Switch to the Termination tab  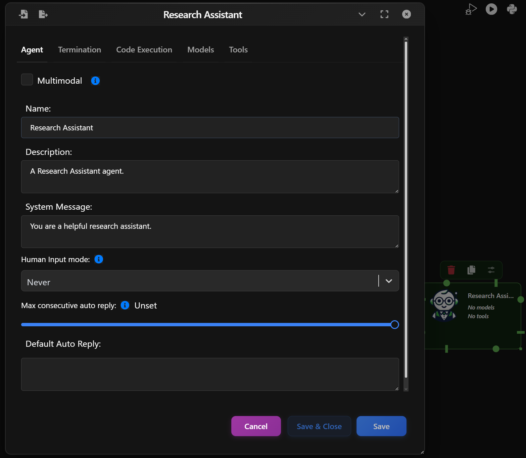[79, 49]
